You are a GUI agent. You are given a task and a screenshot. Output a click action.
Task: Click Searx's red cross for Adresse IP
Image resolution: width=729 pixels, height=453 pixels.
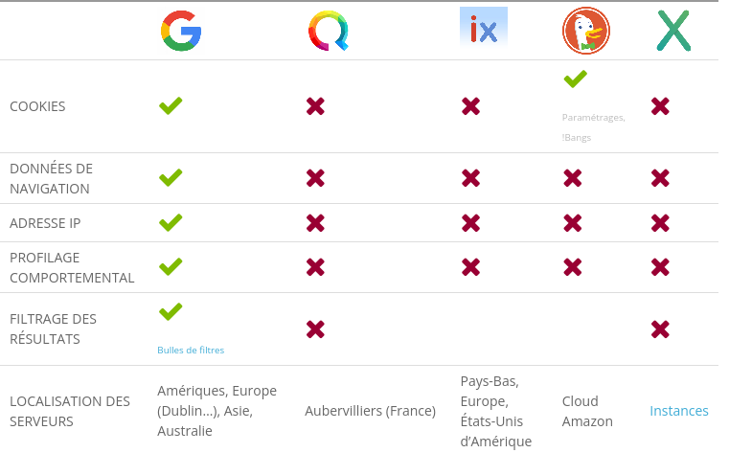click(660, 223)
